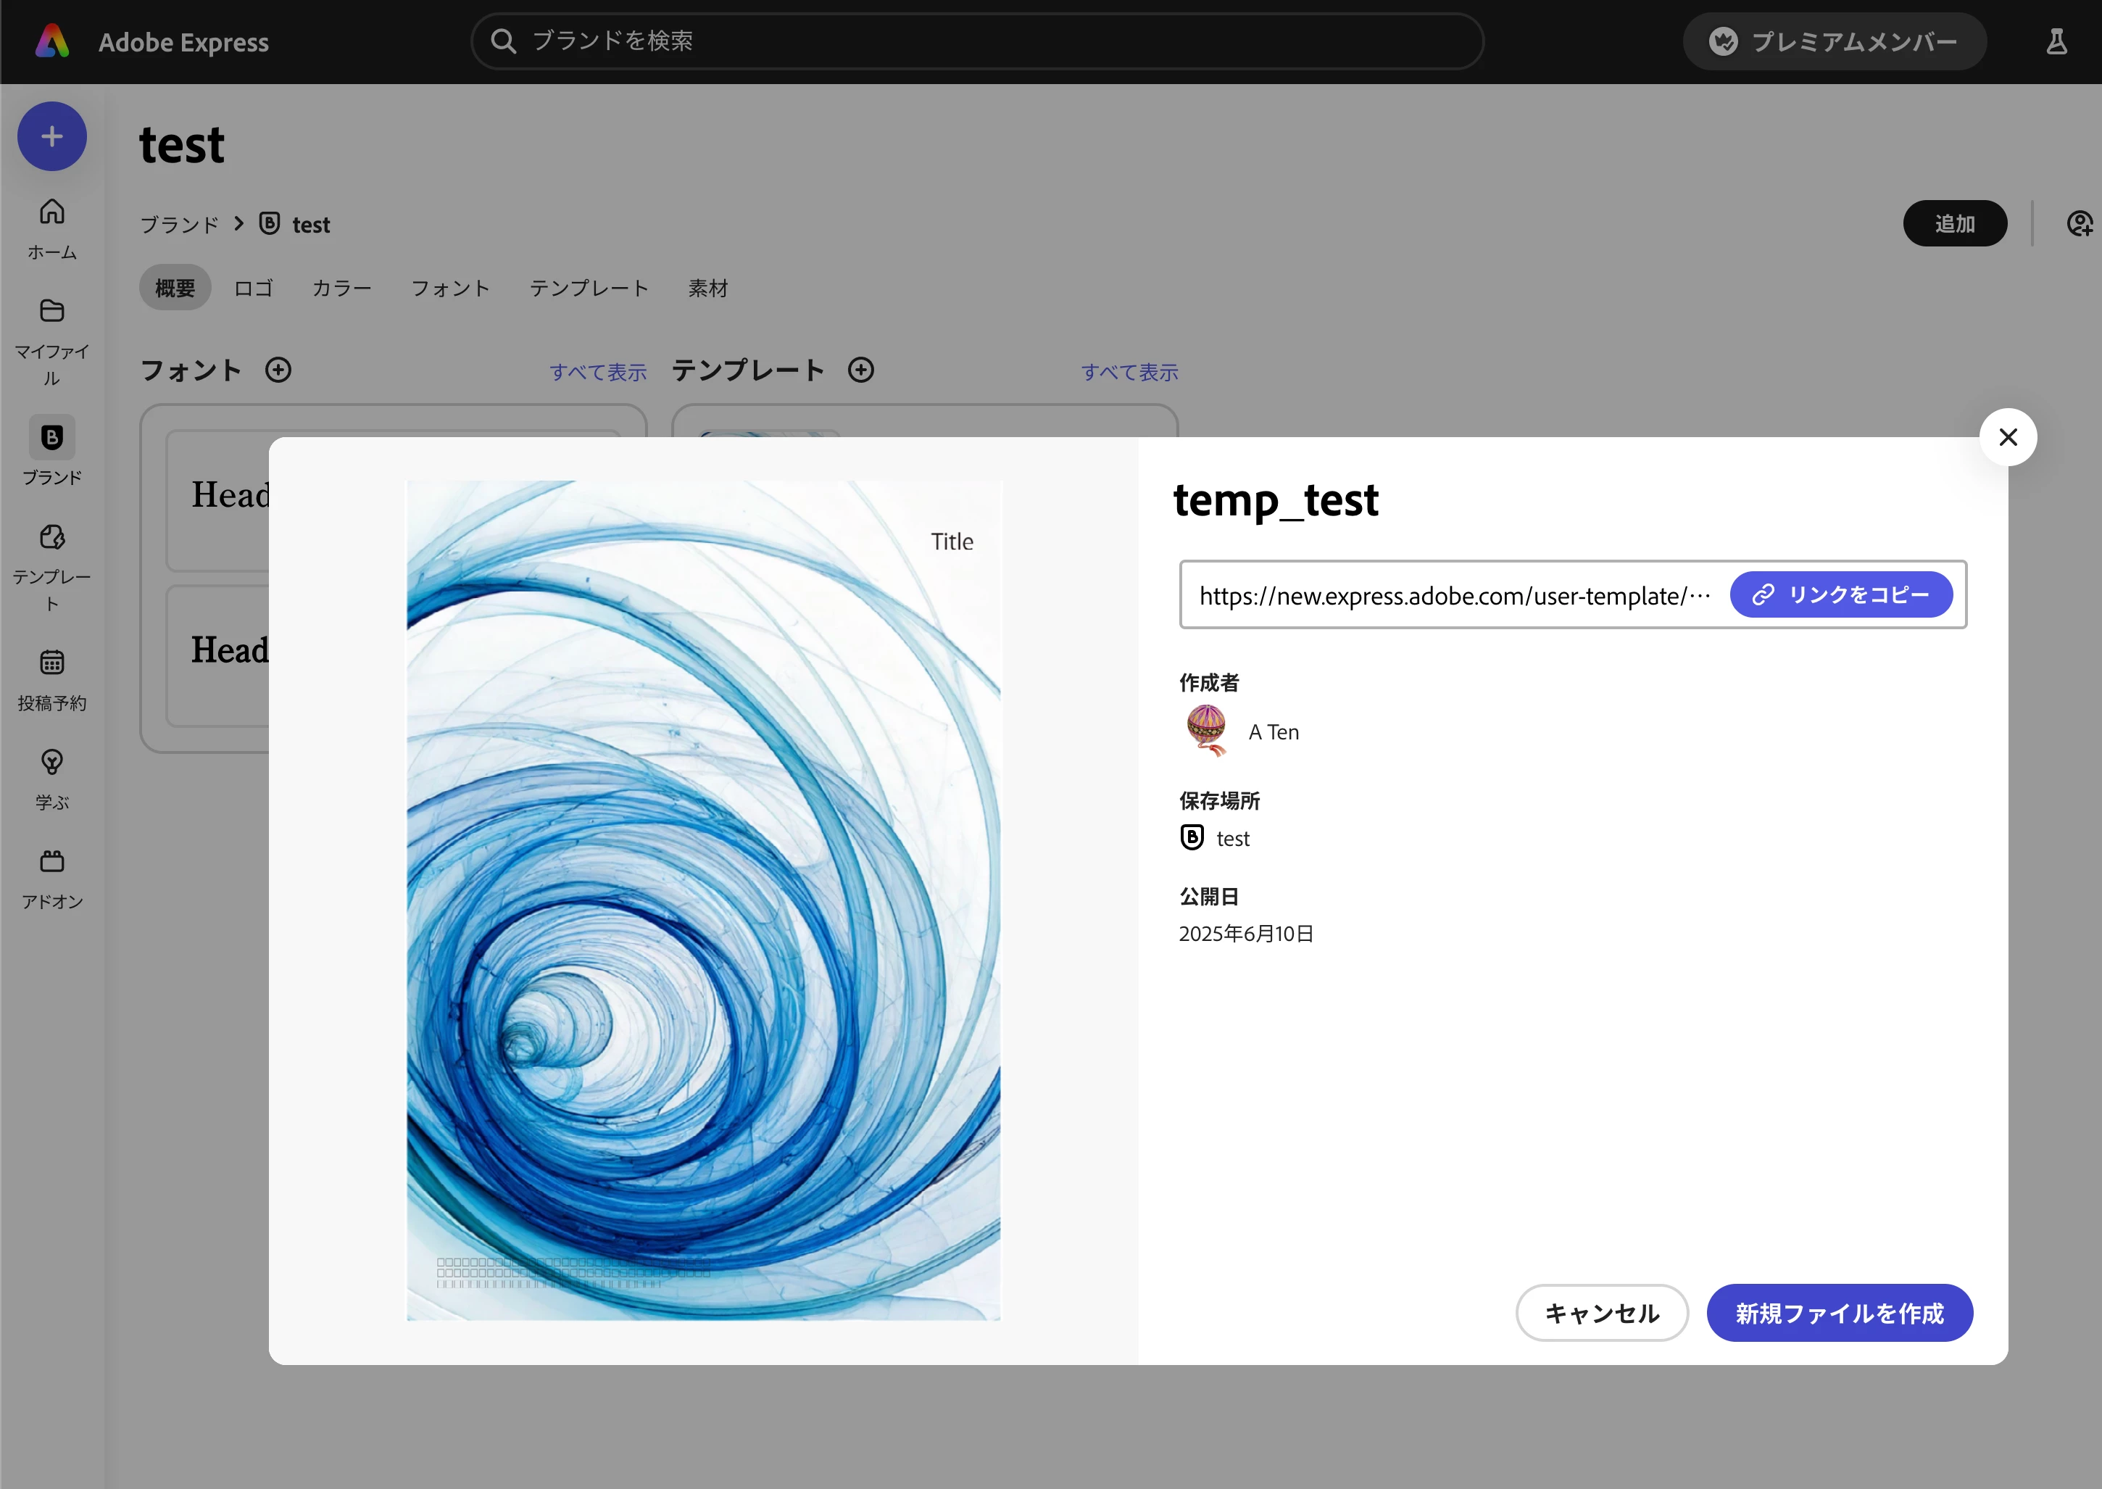Open the テンプレート sidebar icon
Image resolution: width=2102 pixels, height=1489 pixels.
pyautogui.click(x=52, y=537)
